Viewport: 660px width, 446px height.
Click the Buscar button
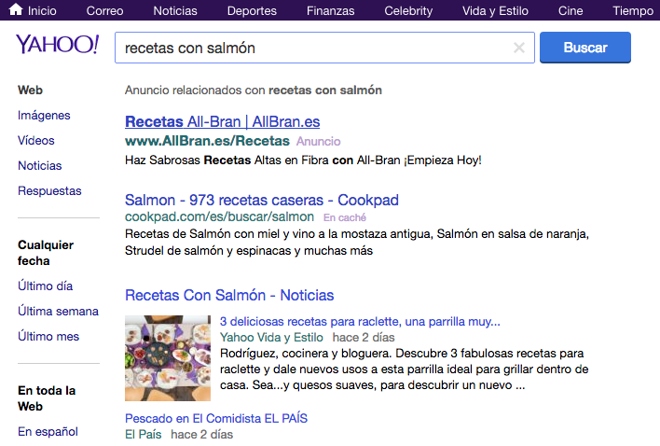point(585,48)
